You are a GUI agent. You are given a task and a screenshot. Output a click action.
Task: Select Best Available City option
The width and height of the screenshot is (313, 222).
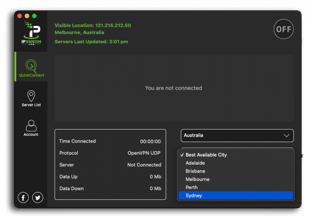[x=236, y=155]
